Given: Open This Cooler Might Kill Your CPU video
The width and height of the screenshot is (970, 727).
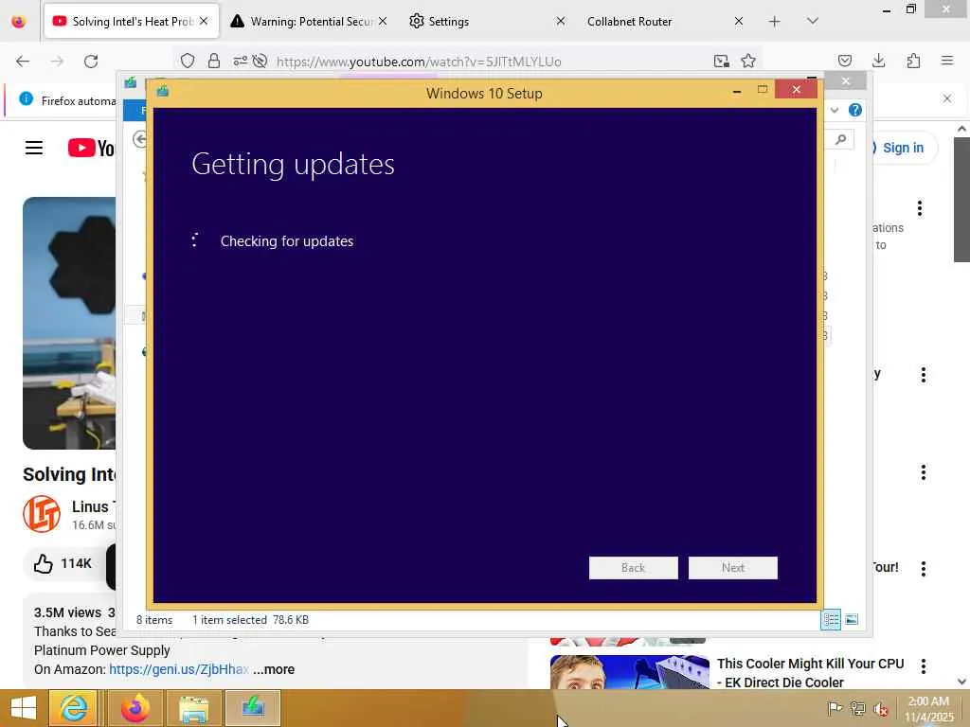Looking at the screenshot, I should tap(811, 673).
